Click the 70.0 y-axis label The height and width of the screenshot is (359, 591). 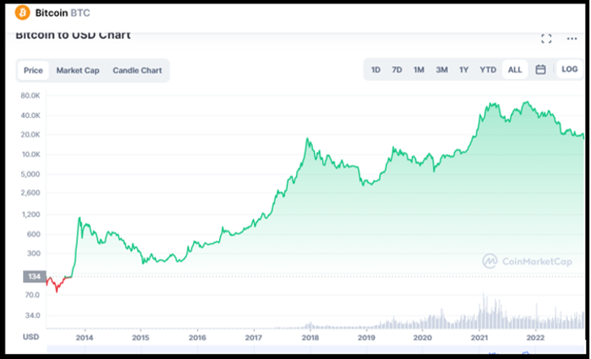(32, 295)
